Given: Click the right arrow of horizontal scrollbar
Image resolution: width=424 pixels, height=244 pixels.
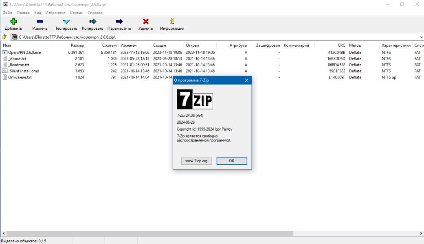Looking at the screenshot, I should [421, 233].
